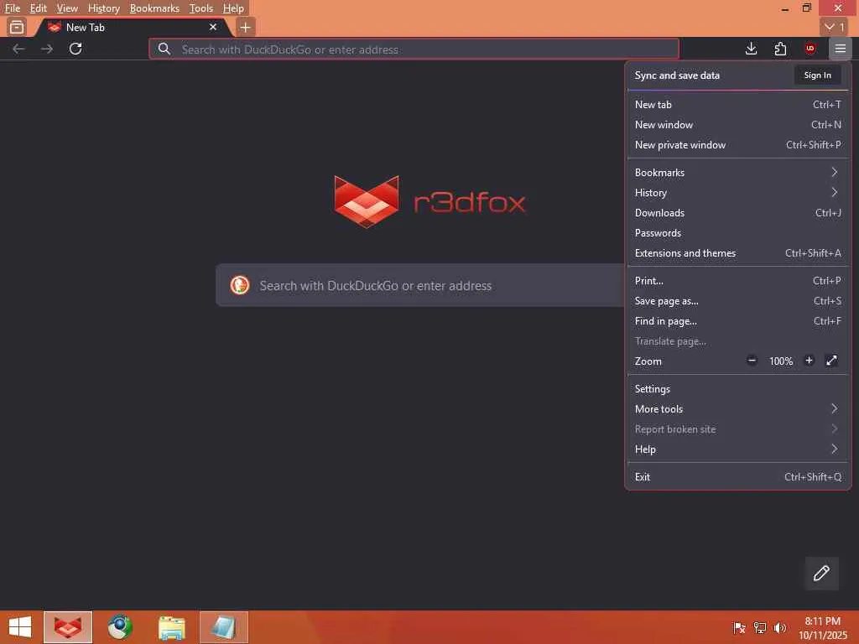
Task: Expand the More tools submenu
Action: pos(737,409)
